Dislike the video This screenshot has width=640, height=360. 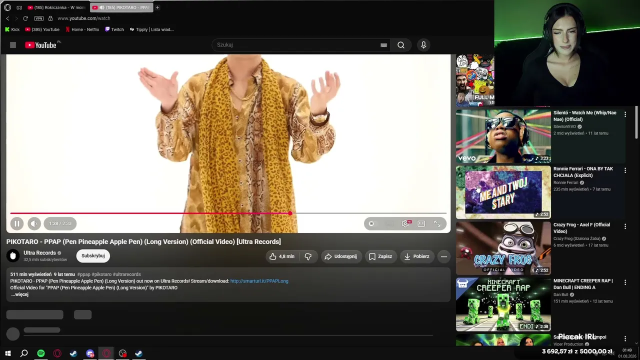[x=308, y=256]
